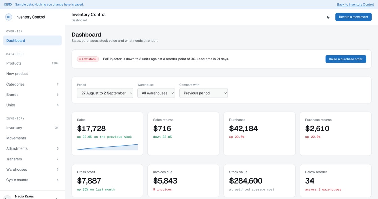Click the PoE injector alert message
Screen dimensions: 378x199
click(x=166, y=59)
